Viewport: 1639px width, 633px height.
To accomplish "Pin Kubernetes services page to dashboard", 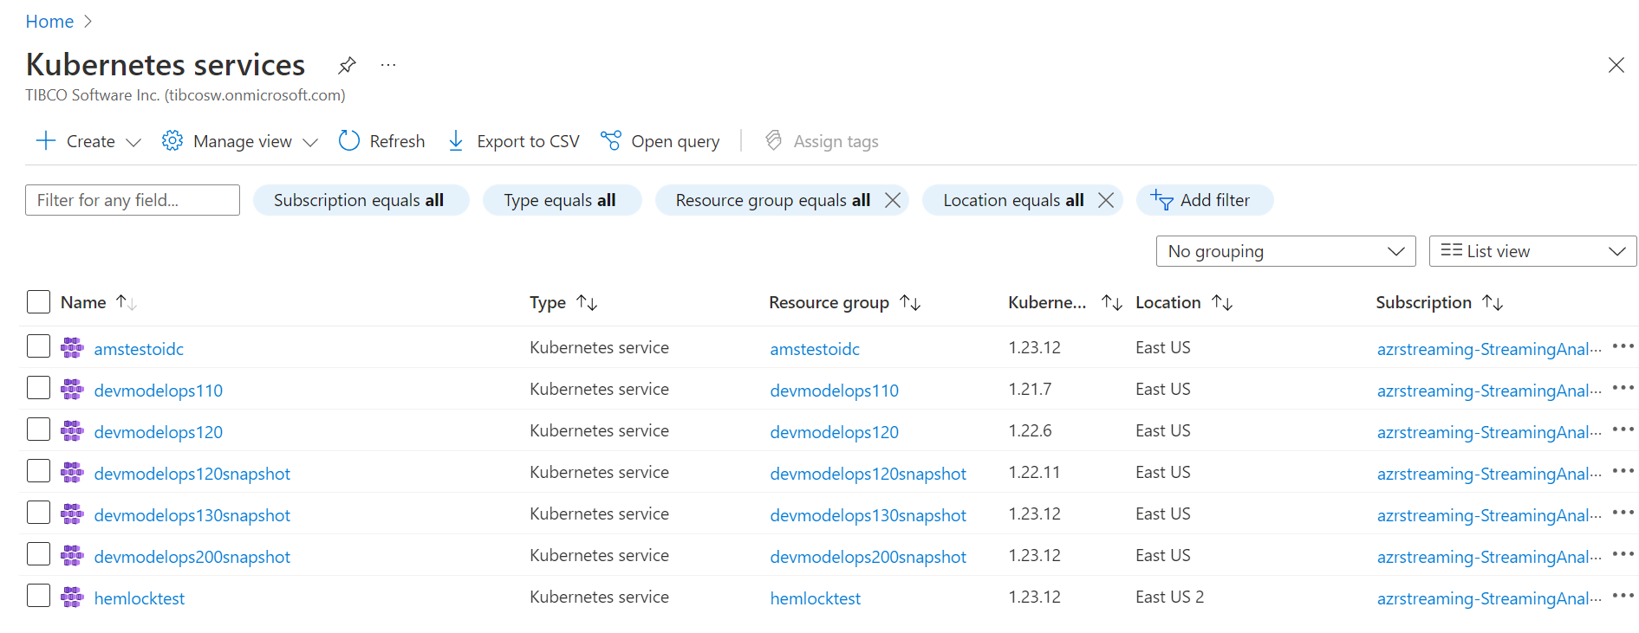I will 347,65.
